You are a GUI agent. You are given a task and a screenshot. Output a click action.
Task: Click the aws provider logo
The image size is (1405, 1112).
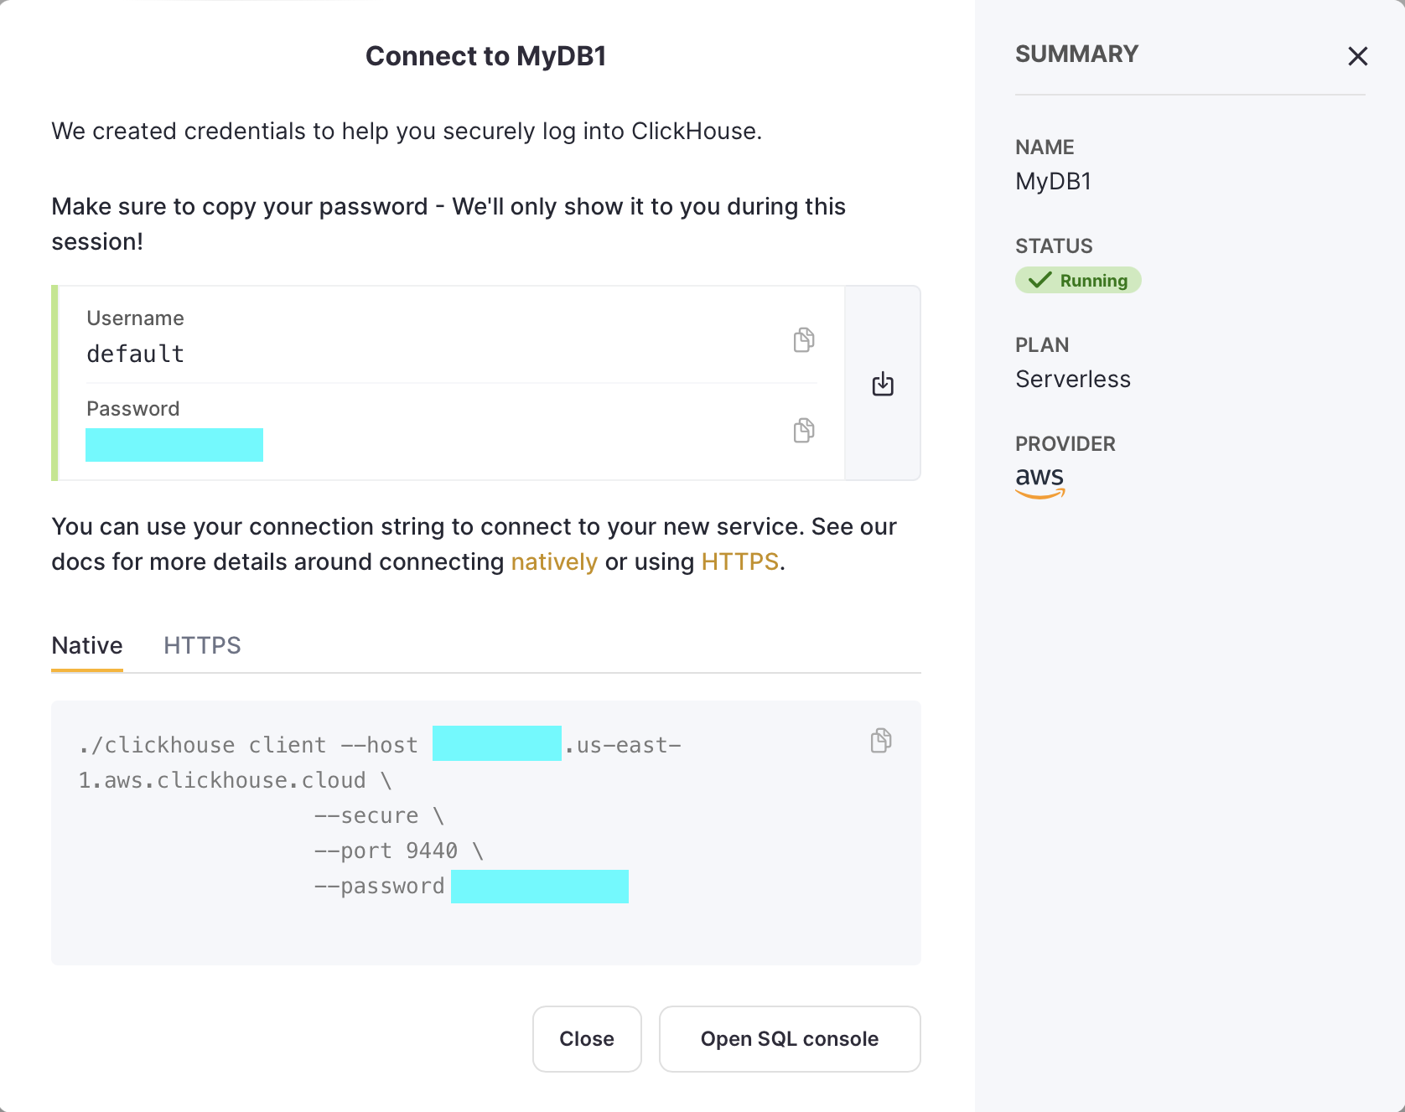pyautogui.click(x=1040, y=482)
